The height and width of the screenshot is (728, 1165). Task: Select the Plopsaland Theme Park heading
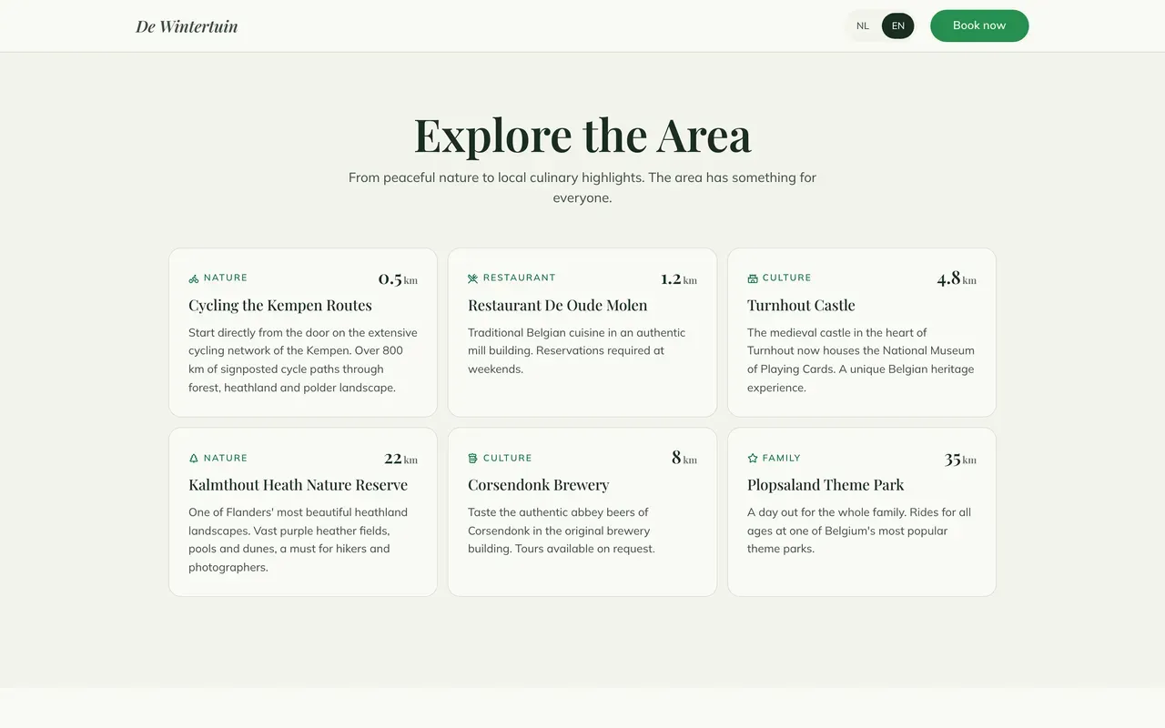pyautogui.click(x=826, y=485)
